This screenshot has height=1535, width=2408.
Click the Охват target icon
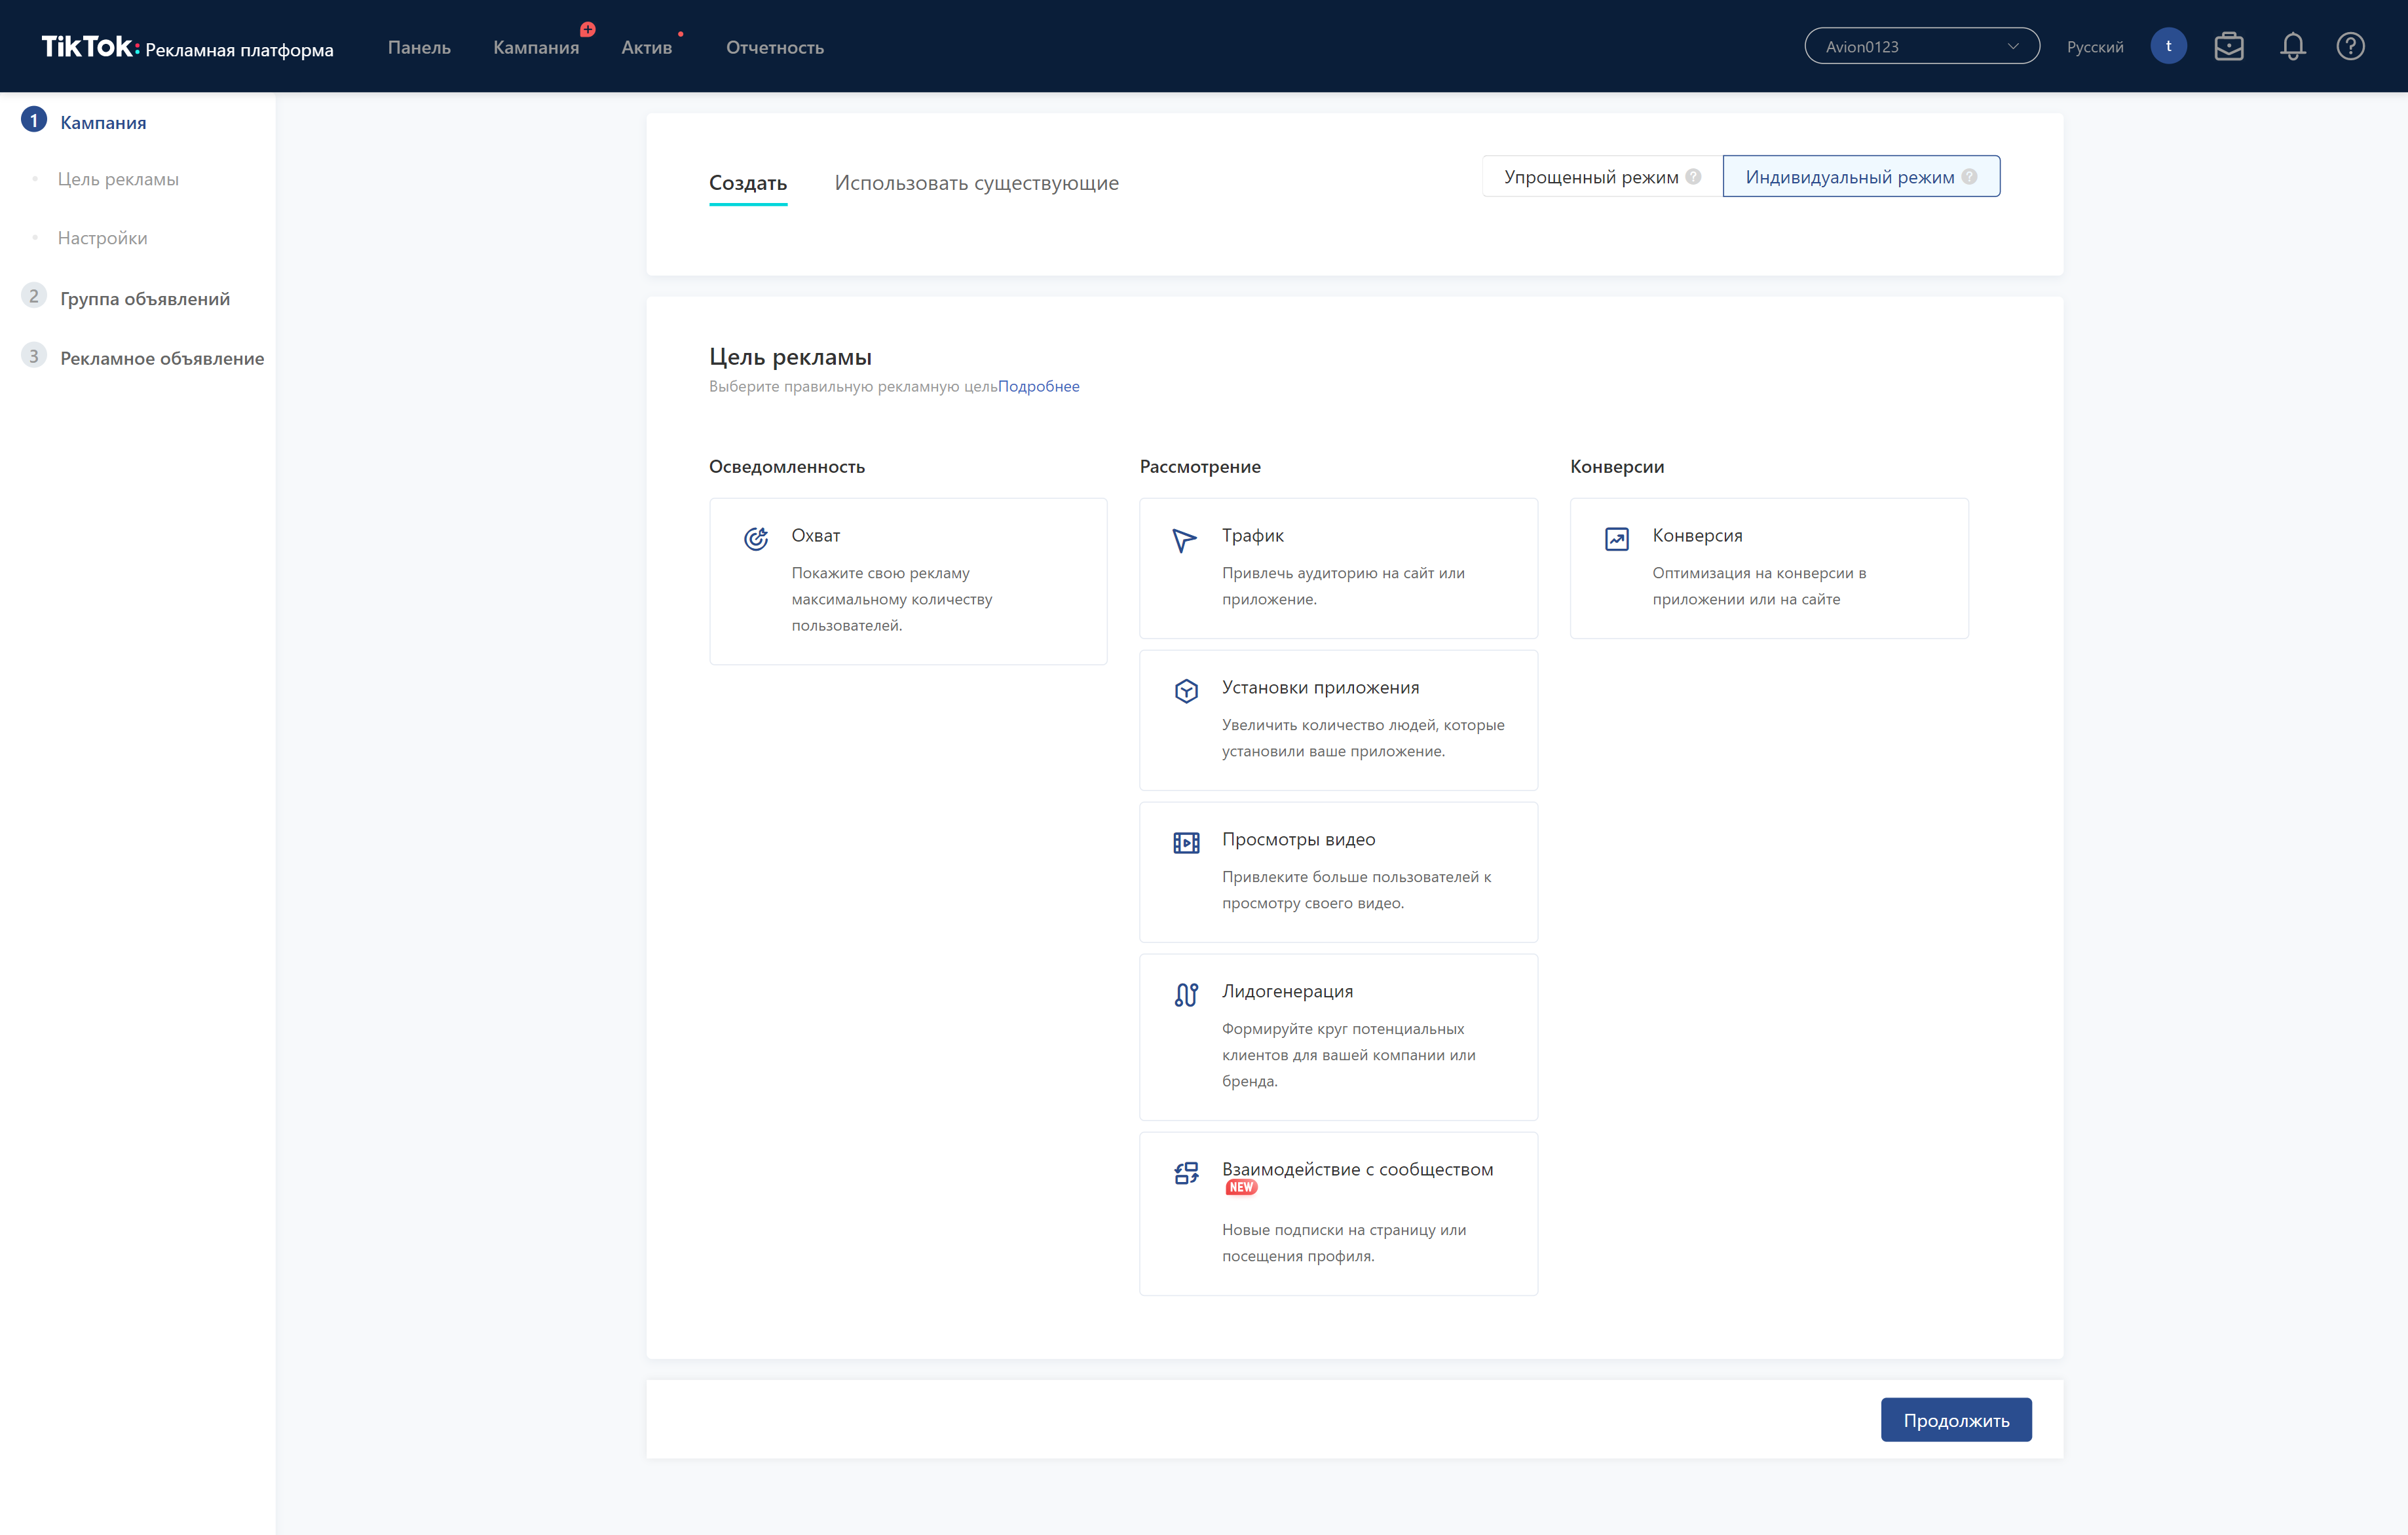[756, 539]
